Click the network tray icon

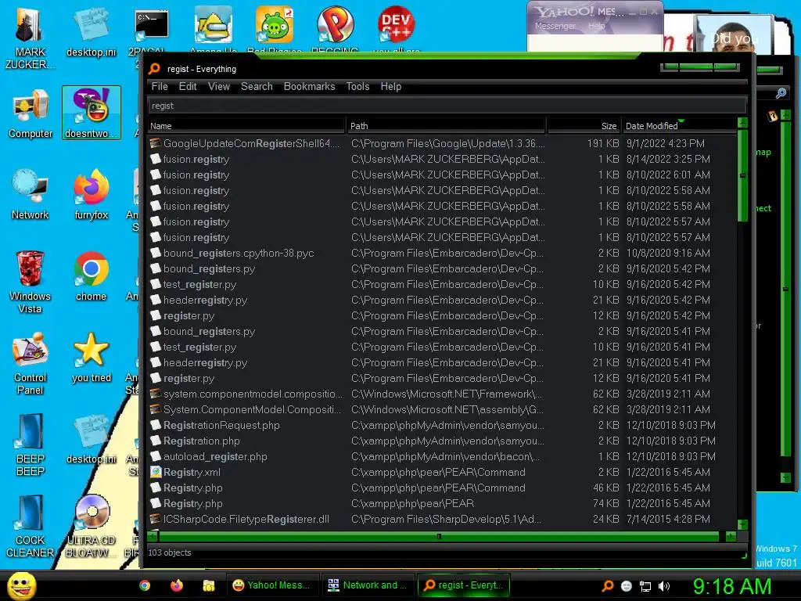pos(645,586)
